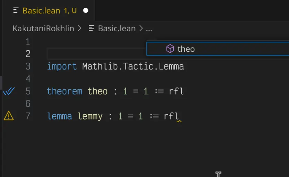Click the purple cube icon beside theo

click(170, 49)
